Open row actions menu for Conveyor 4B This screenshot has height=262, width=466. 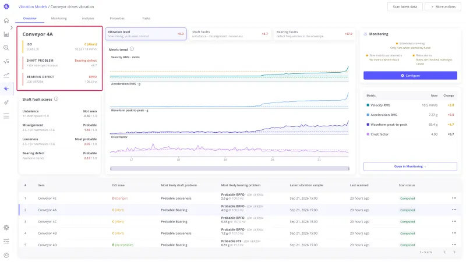(x=454, y=233)
